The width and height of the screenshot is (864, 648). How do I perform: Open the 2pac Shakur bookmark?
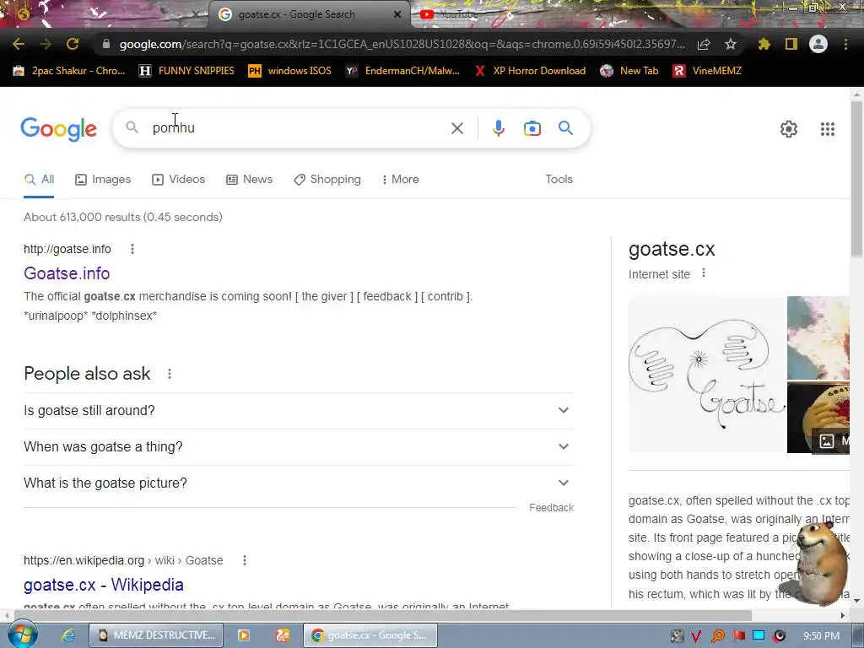point(69,71)
